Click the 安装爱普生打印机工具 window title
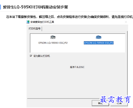Viewport: 133px width, 108px height. click(x=42, y=22)
